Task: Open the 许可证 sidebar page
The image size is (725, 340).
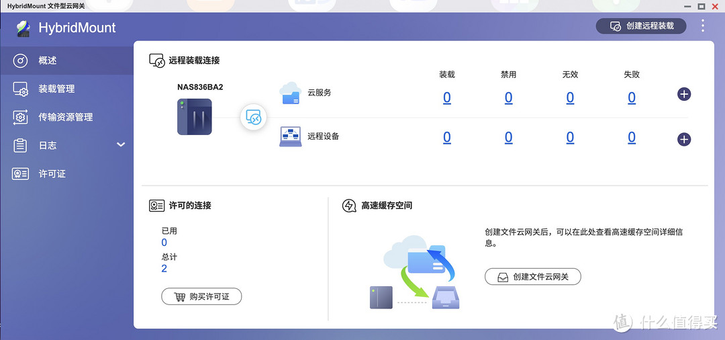Action: [52, 173]
